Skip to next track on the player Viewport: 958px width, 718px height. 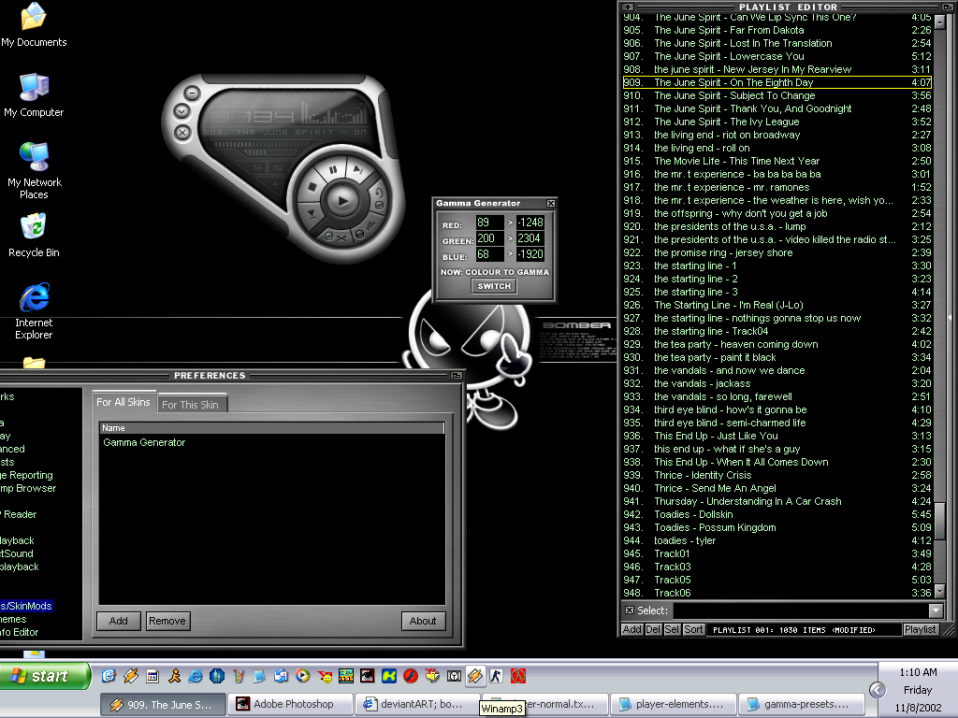click(x=358, y=171)
